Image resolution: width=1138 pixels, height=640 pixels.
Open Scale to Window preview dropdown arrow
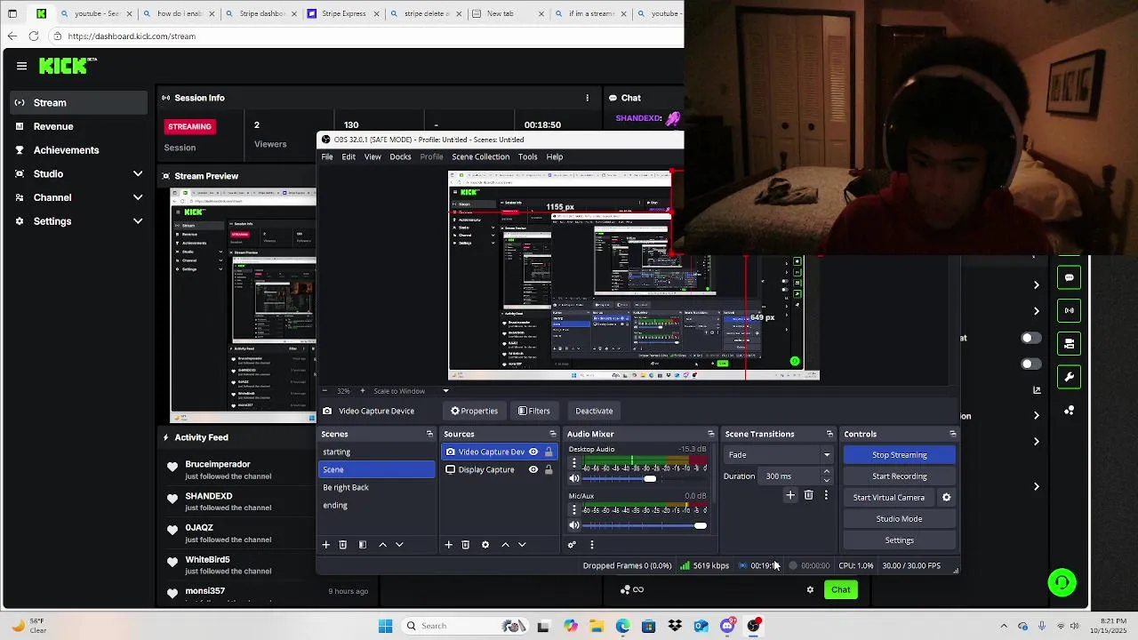click(445, 391)
